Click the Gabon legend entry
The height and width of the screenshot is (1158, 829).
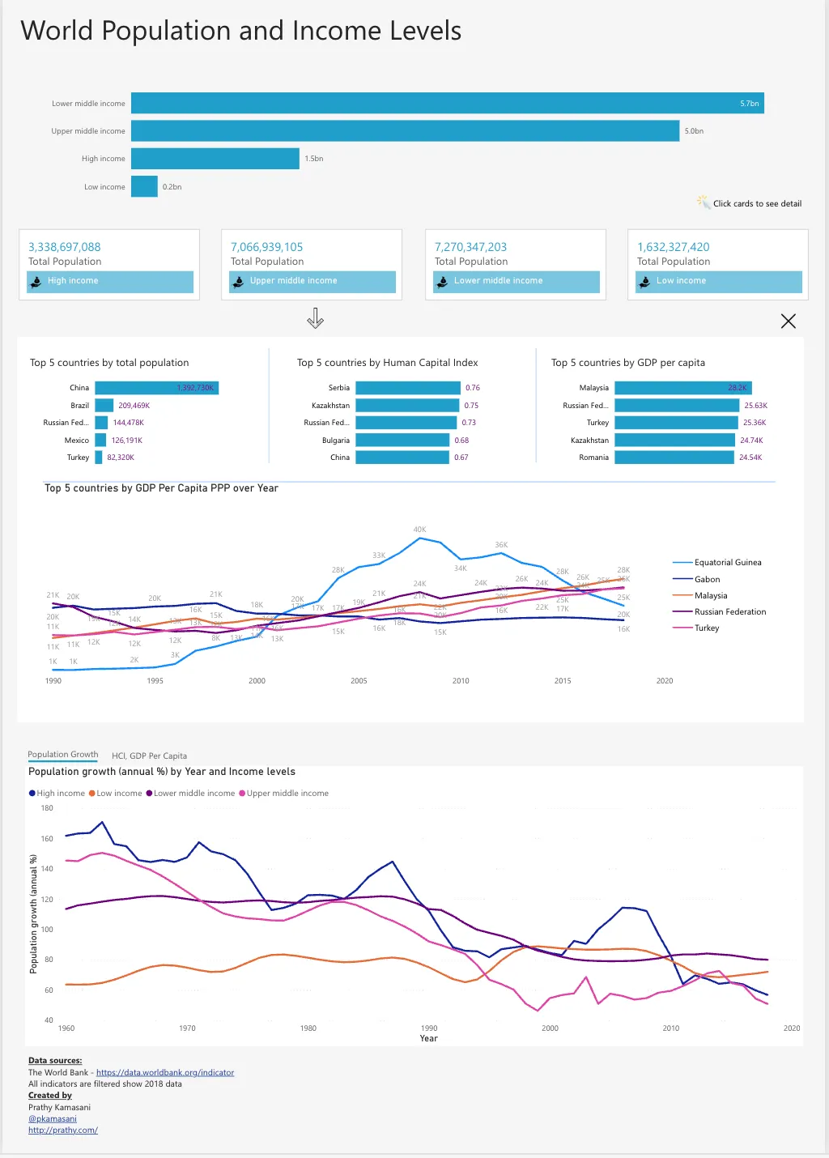coord(696,580)
